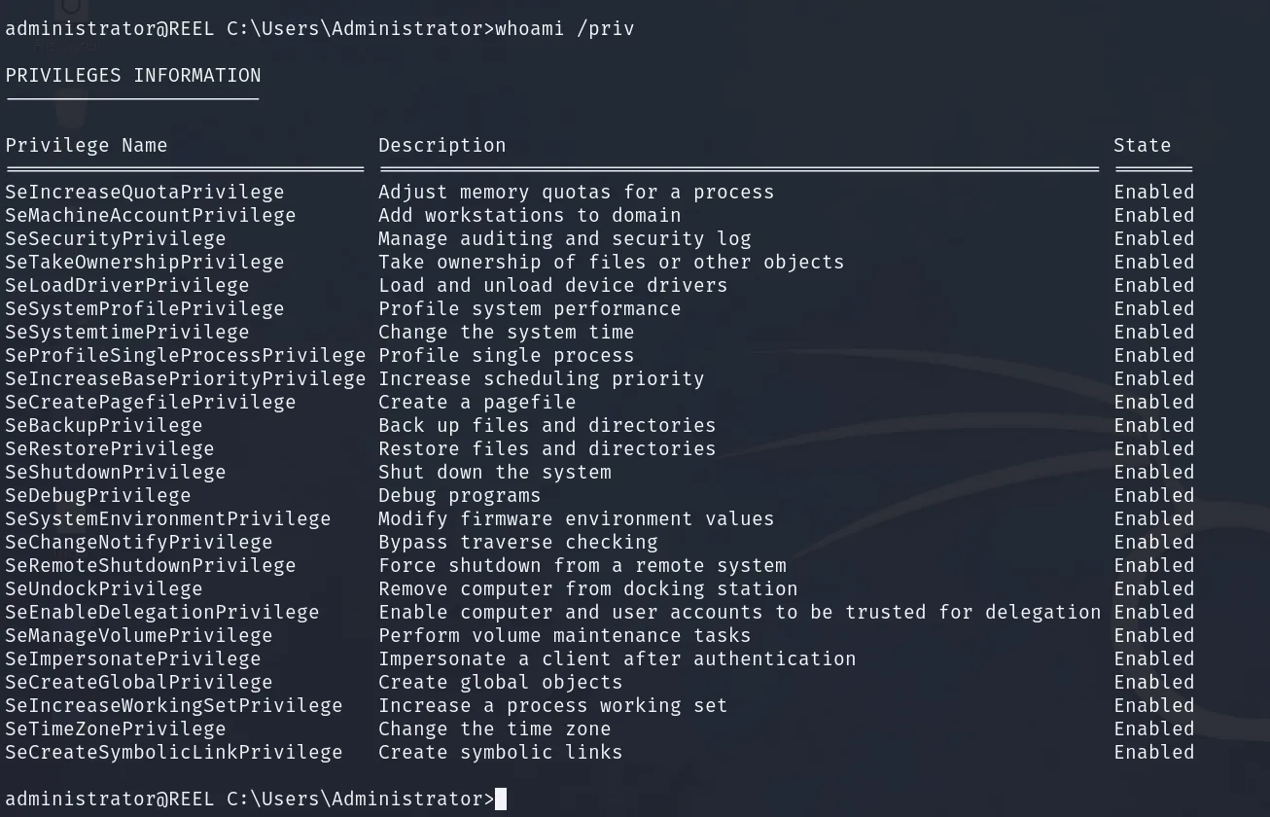Click the State column header
Screen dimensions: 1270x817
coord(1143,145)
